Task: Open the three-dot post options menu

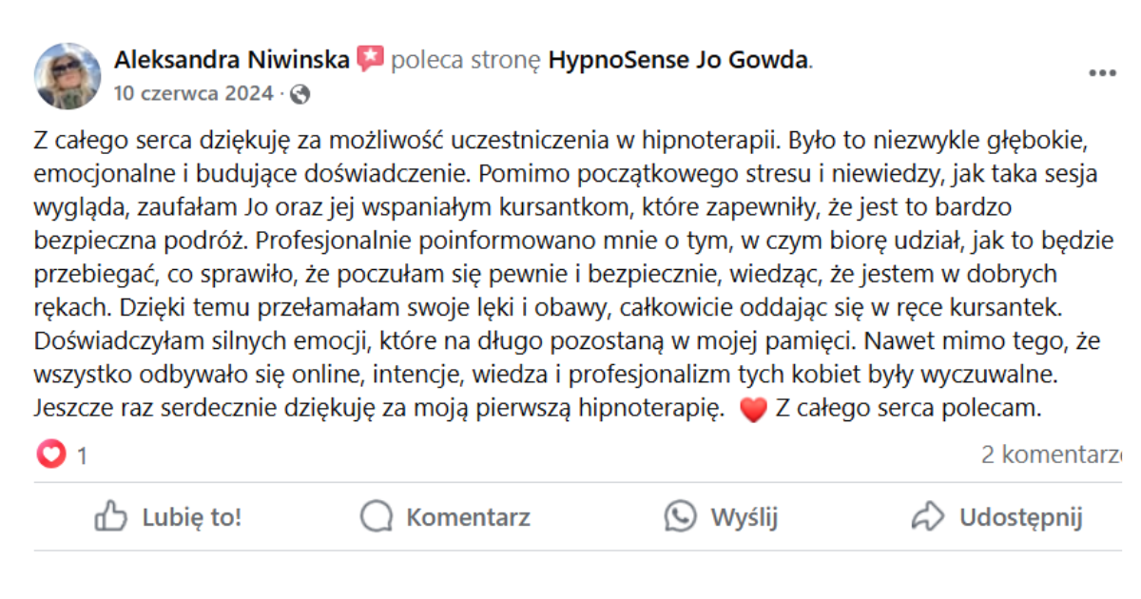Action: tap(1102, 73)
